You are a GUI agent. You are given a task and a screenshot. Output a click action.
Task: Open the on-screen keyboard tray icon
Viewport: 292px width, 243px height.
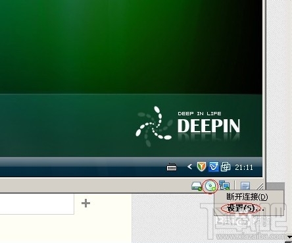172,167
